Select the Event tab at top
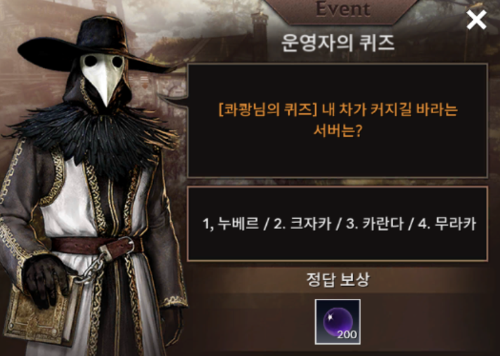500x356 pixels. (x=343, y=10)
